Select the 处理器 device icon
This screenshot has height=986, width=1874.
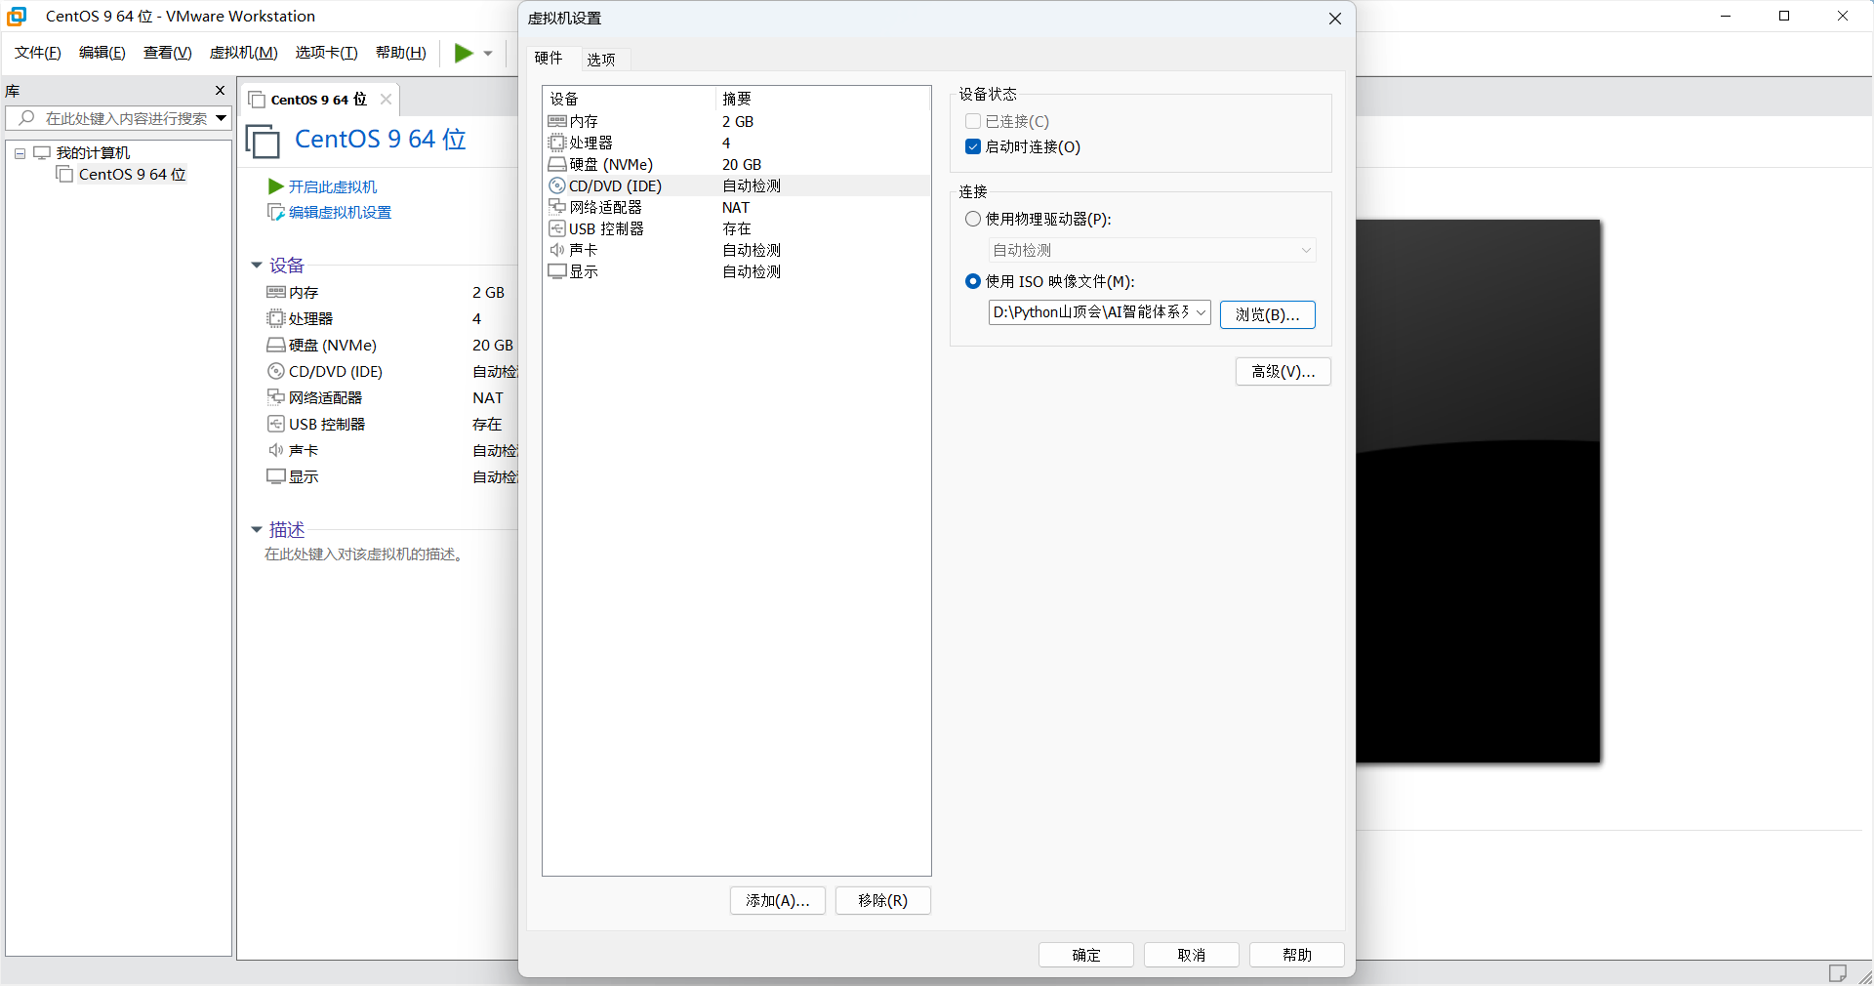(558, 143)
